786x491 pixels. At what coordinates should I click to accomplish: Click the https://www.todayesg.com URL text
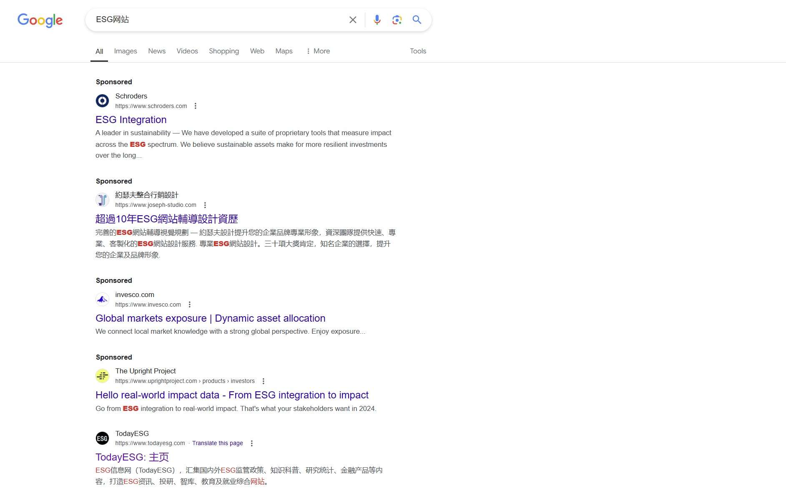pos(150,443)
